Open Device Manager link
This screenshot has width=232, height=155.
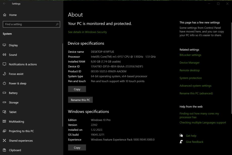coord(189,63)
